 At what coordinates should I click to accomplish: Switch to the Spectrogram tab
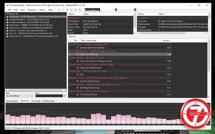pyautogui.click(x=12, y=101)
